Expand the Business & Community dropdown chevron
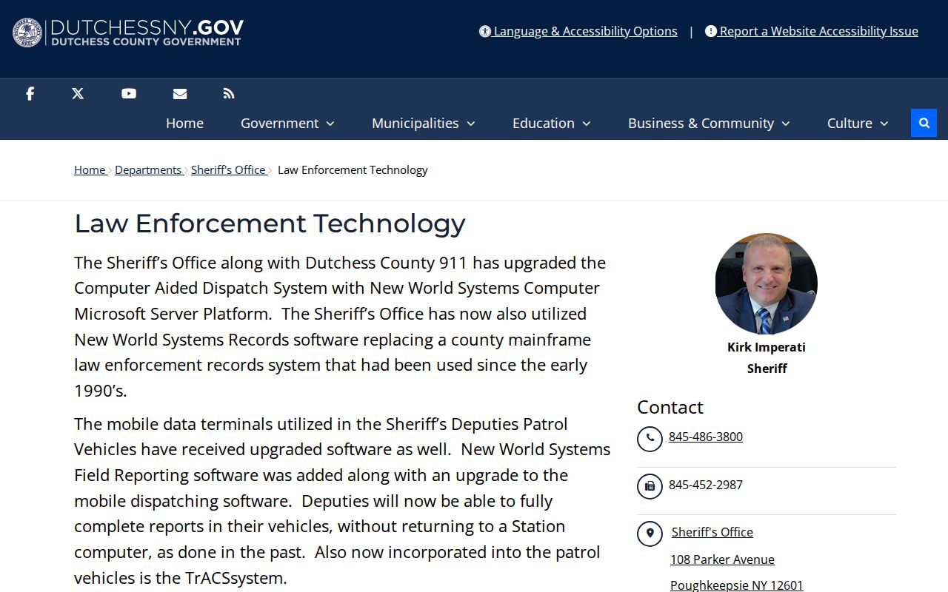This screenshot has width=948, height=592. [786, 124]
